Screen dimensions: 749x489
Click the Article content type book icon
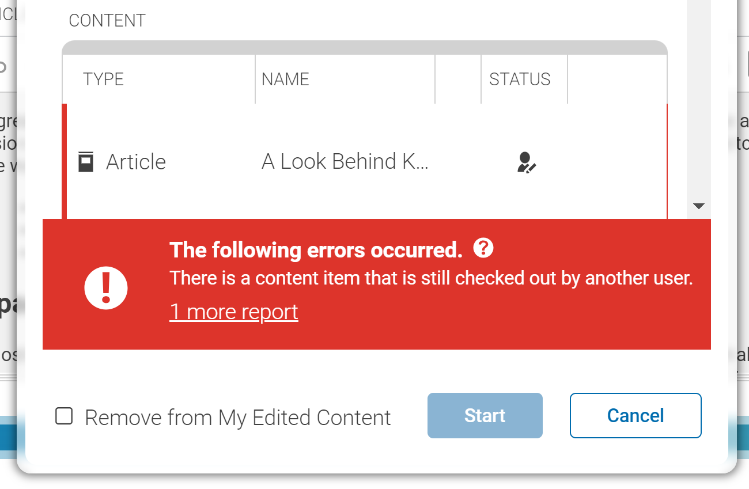click(x=85, y=162)
